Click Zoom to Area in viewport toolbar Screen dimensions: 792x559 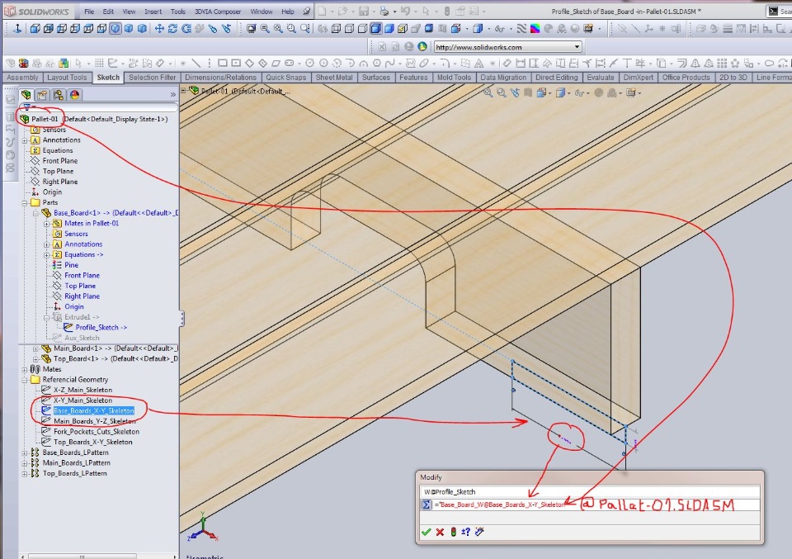[x=501, y=92]
